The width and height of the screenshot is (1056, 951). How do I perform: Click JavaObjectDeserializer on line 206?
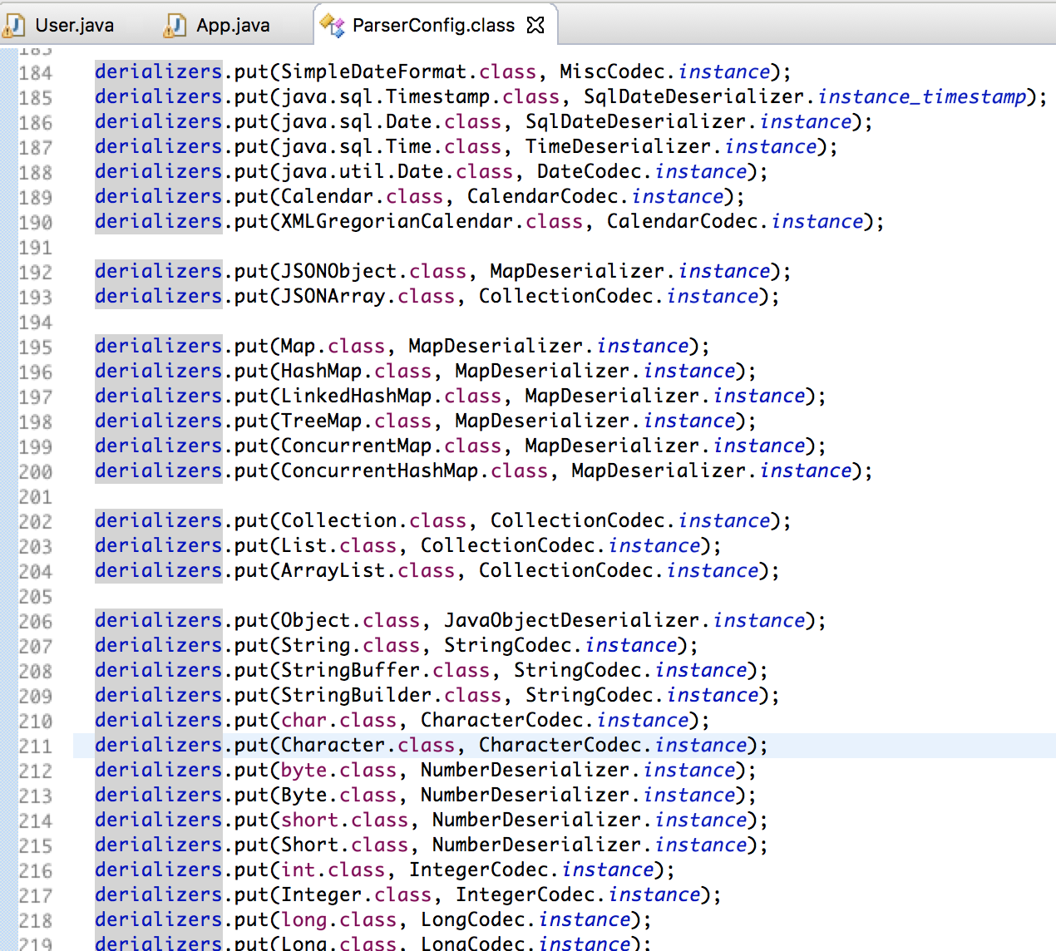(x=572, y=620)
